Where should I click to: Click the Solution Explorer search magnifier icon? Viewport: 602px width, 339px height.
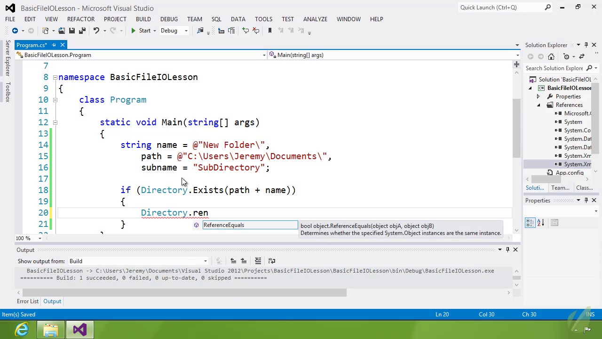point(589,68)
